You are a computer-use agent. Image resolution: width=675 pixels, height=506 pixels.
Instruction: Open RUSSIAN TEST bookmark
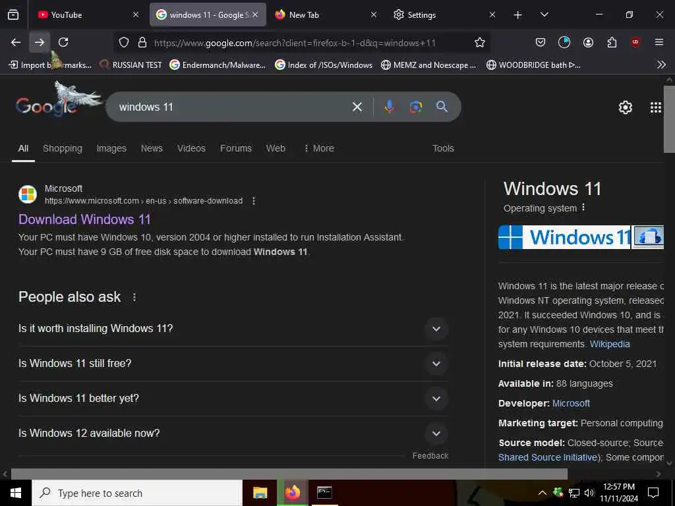131,65
